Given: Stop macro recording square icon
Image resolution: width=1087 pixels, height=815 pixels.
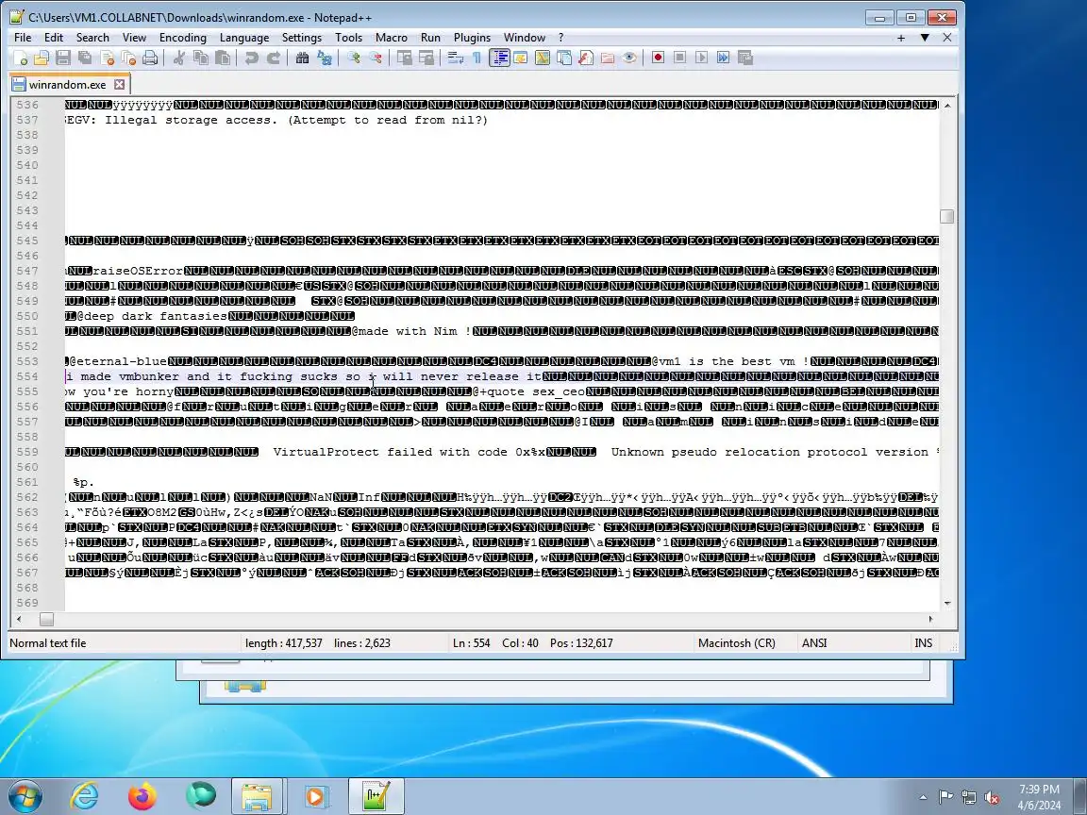Looking at the screenshot, I should coord(680,58).
